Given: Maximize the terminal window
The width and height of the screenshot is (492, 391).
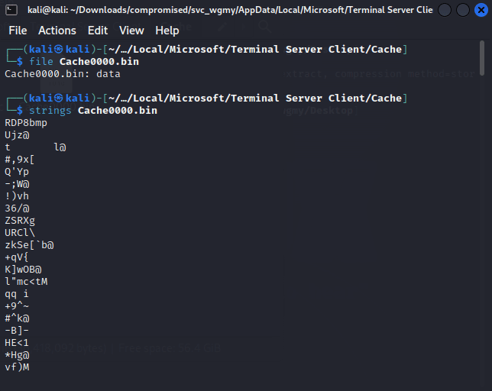Looking at the screenshot, I should 462,10.
